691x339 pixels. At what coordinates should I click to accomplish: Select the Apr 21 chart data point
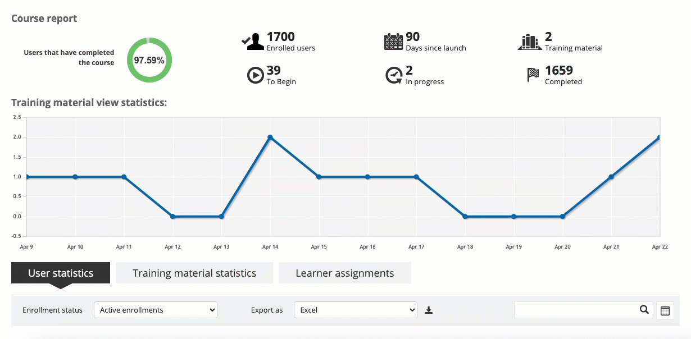pos(611,177)
